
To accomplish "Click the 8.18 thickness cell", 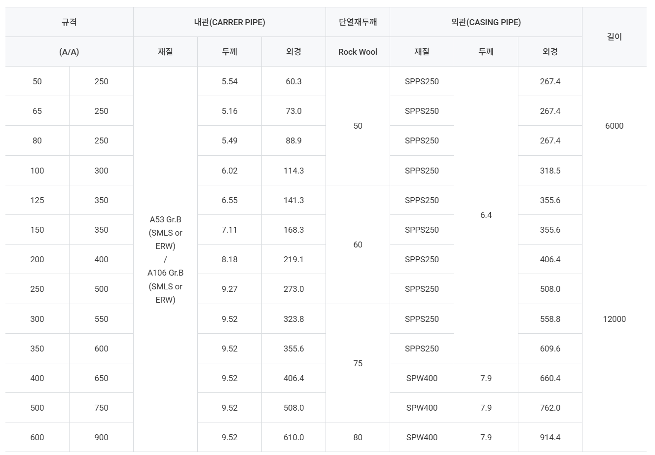I will (x=229, y=259).
